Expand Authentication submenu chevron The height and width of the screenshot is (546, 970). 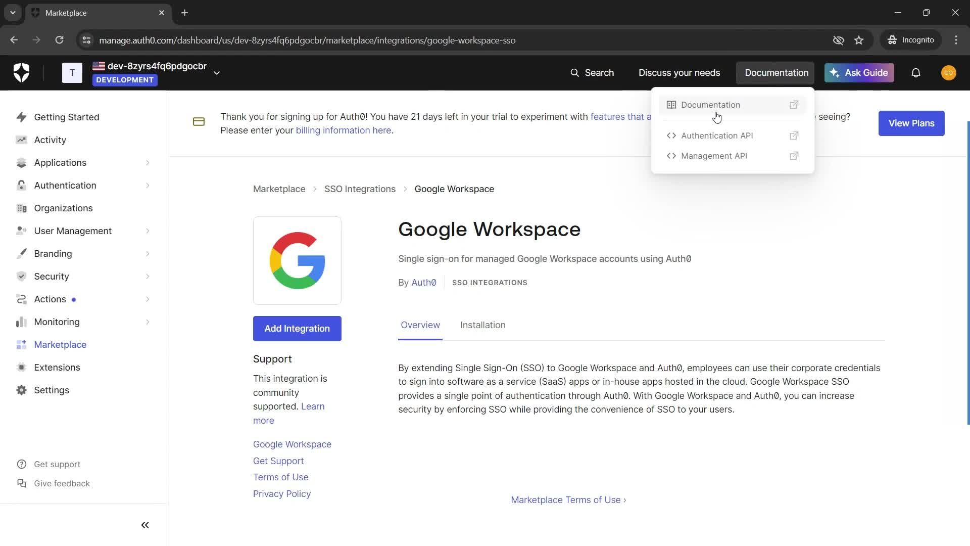148,186
